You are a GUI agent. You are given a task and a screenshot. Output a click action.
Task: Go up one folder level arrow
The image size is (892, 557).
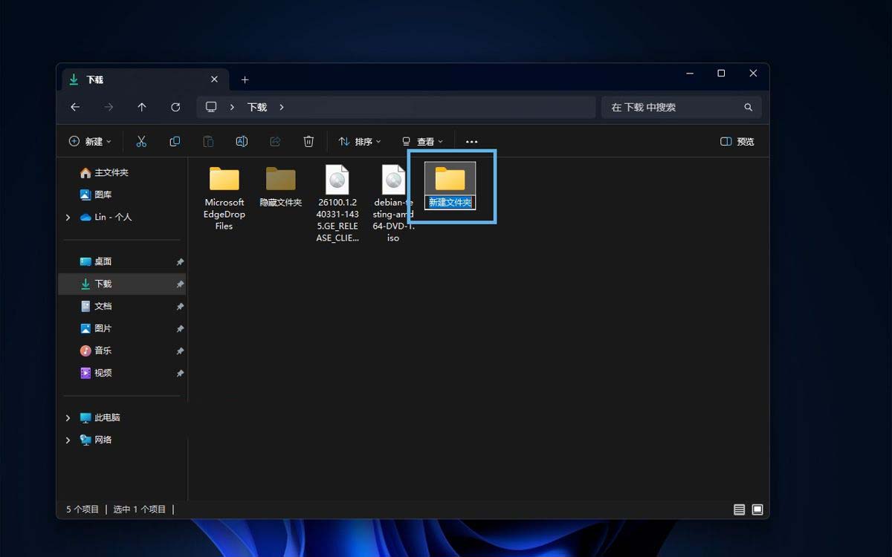click(x=142, y=107)
